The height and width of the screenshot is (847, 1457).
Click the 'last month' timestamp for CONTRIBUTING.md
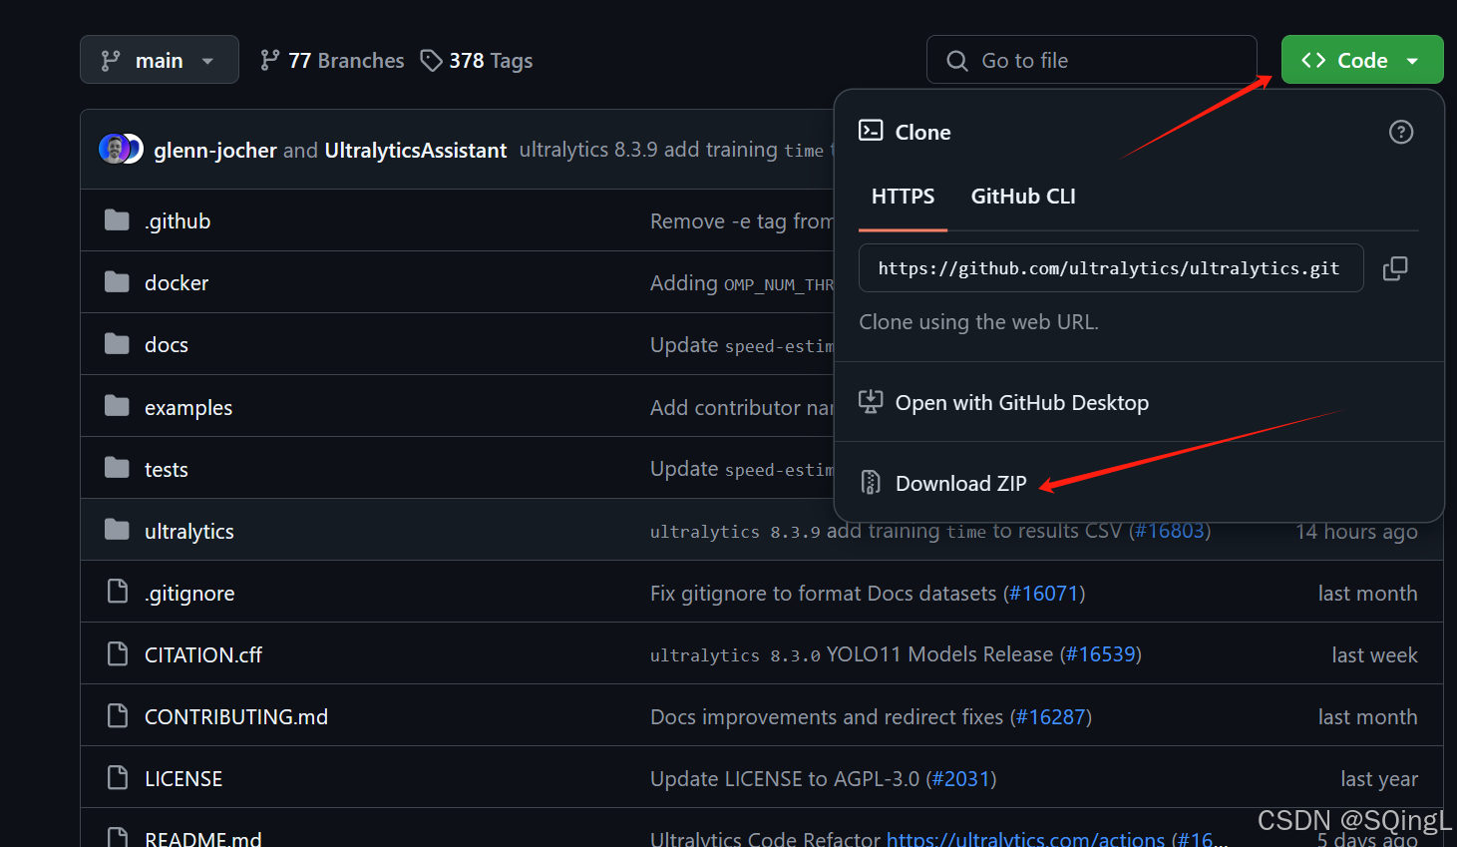pos(1367,717)
